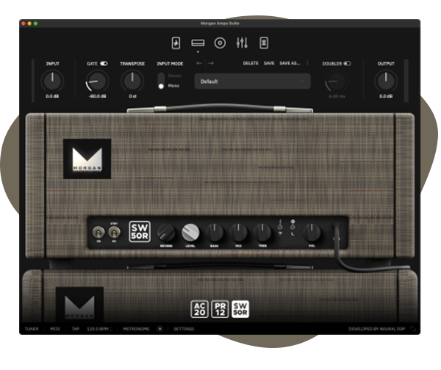The image size is (441, 370).
Task: Click the amp MID knob
Action: point(238,233)
